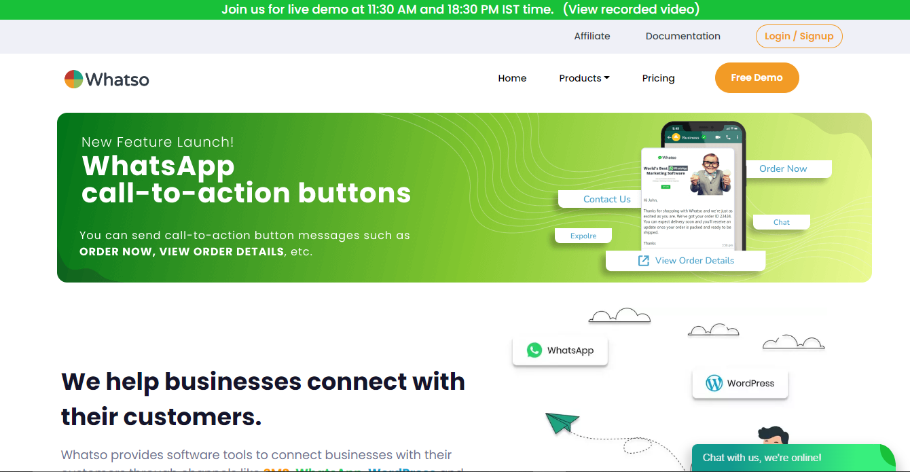Click the WordPress logo icon
The width and height of the screenshot is (910, 472).
tap(714, 383)
